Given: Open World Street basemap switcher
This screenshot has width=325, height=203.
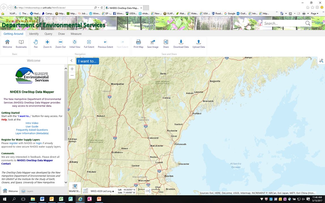Looking at the screenshot, I should click(x=75, y=188).
